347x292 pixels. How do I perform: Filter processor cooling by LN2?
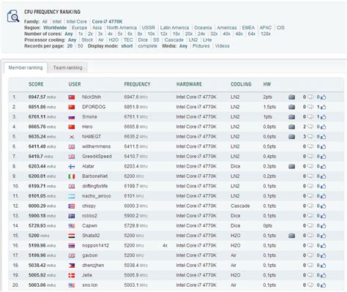193,40
